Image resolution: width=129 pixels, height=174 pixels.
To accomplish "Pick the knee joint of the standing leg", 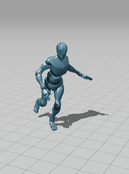I will (57, 107).
